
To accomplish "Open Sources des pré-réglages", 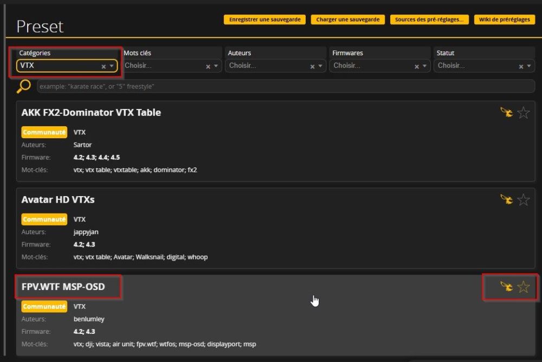I will coord(429,20).
